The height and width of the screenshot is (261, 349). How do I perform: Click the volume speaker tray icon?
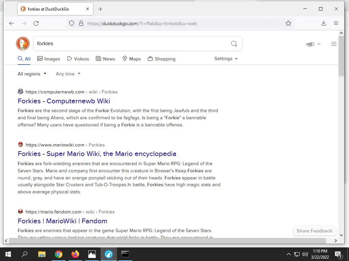coord(305,254)
